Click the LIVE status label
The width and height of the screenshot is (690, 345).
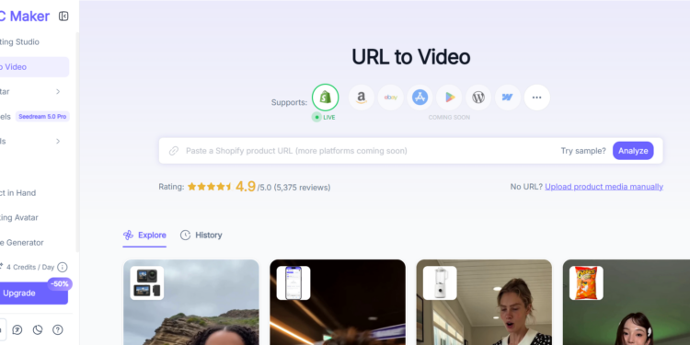click(328, 118)
